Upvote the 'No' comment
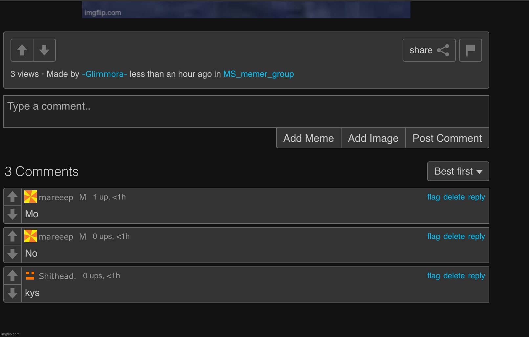Screen dimensions: 529x337 12,236
